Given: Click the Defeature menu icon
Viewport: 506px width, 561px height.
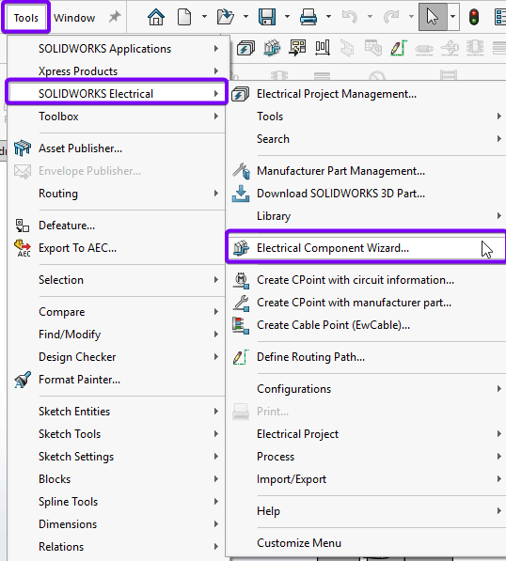Looking at the screenshot, I should pos(23,226).
